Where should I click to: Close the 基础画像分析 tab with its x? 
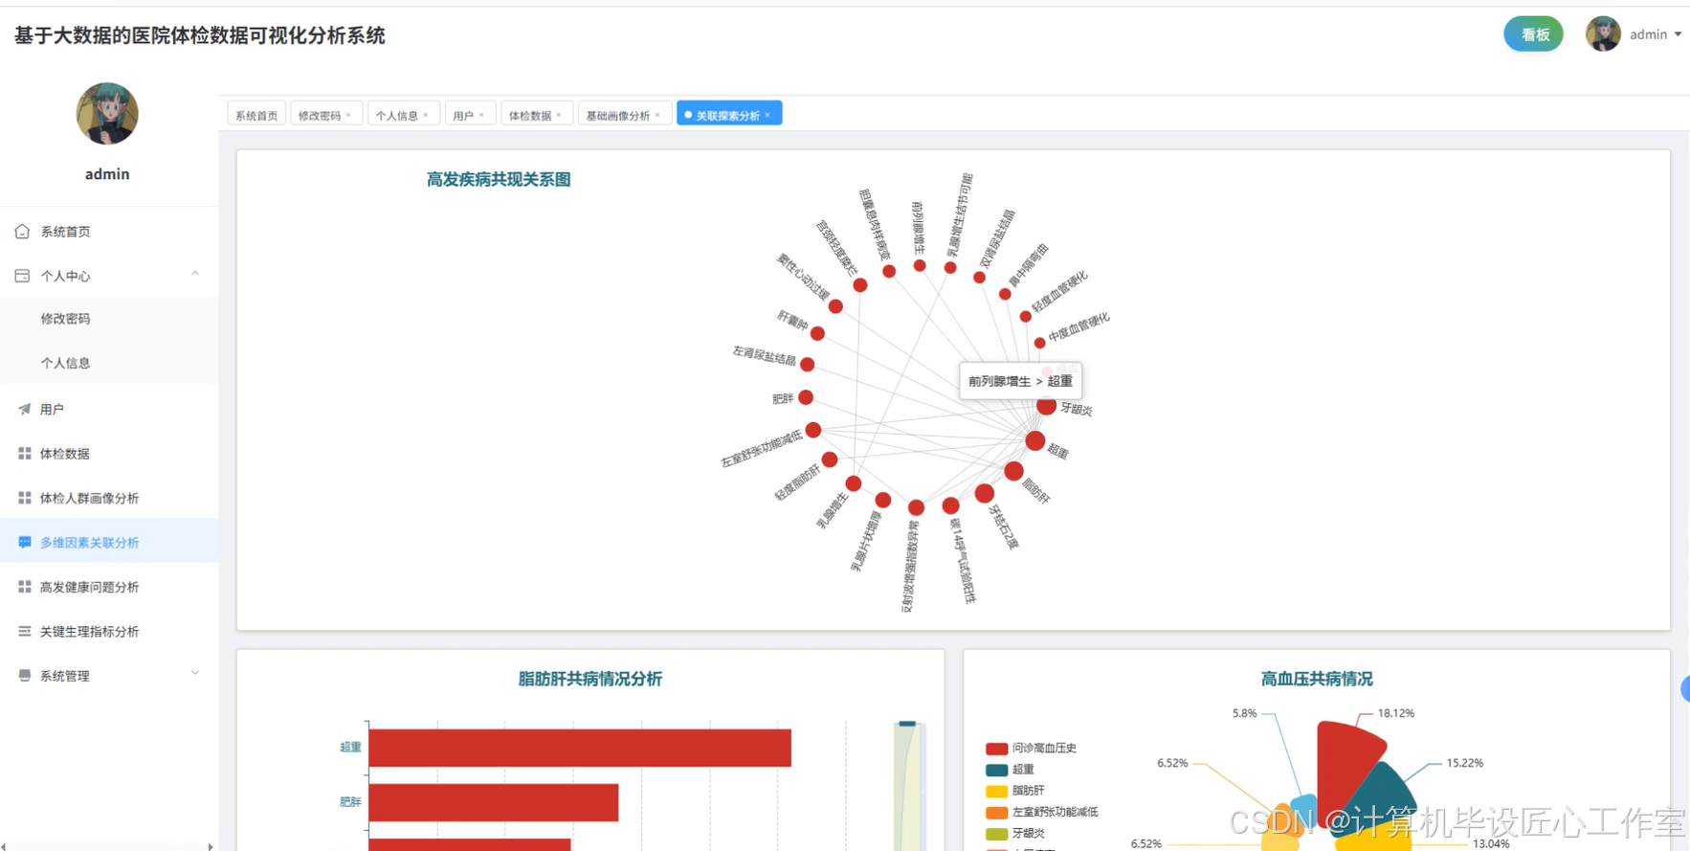(x=657, y=115)
